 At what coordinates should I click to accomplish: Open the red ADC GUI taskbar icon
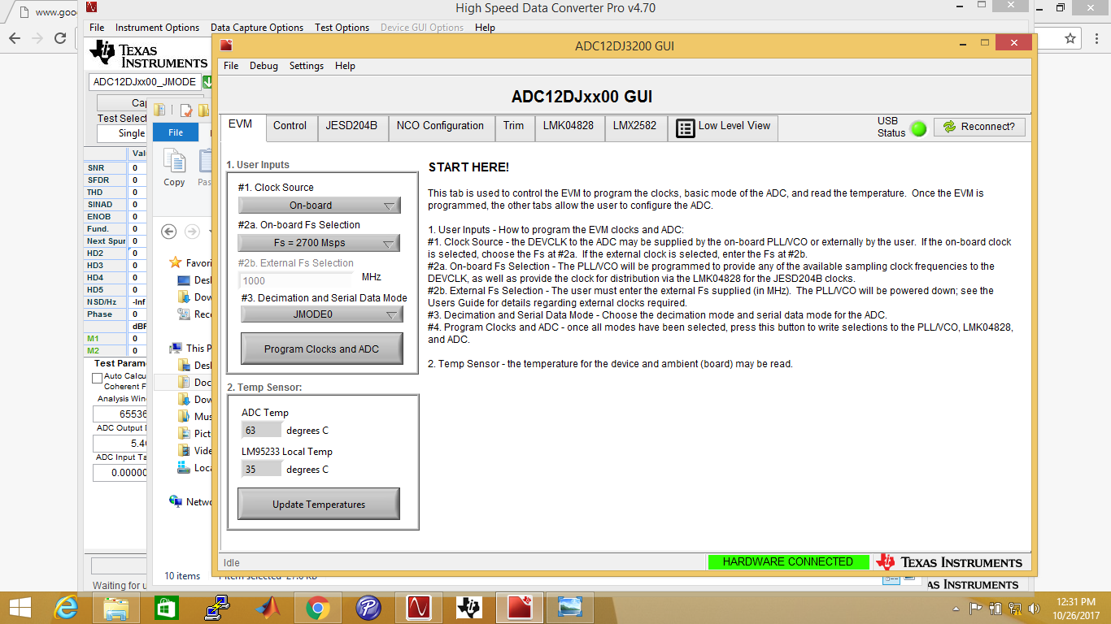519,608
